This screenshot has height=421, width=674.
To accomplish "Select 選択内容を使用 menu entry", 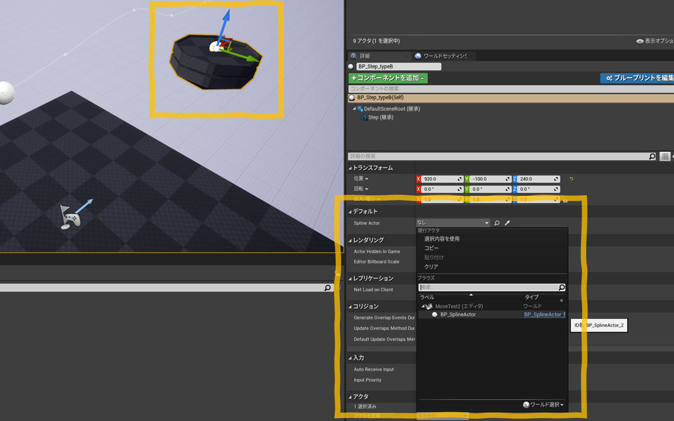I will coord(442,239).
